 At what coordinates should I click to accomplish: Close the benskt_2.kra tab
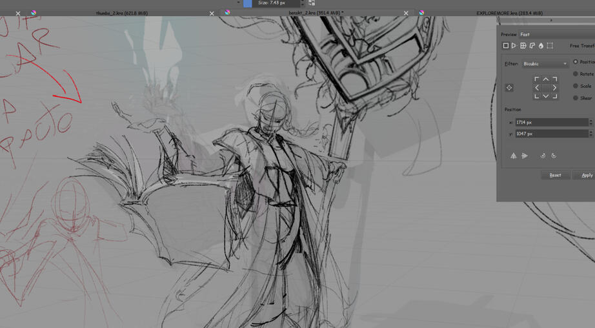[x=406, y=14]
